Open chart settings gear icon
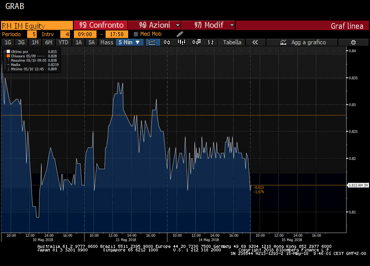Image resolution: width=370 pixels, height=266 pixels. click(x=353, y=42)
